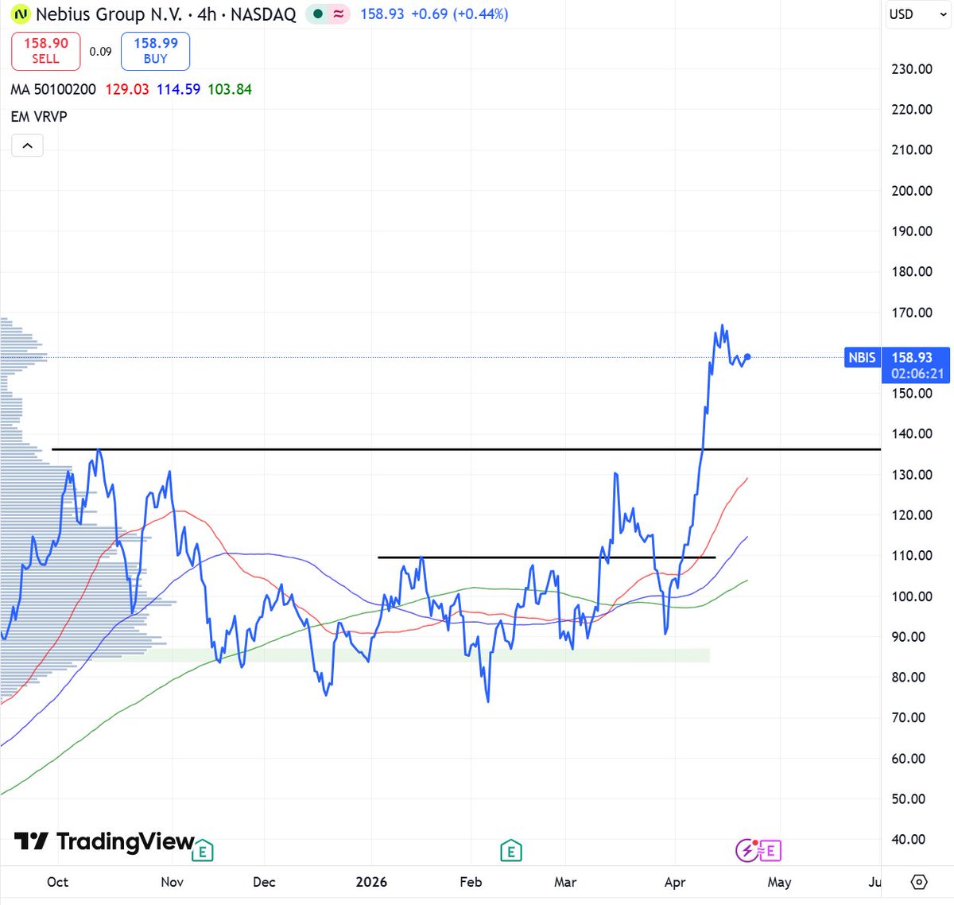
Task: Click the market status green dot icon
Action: click(317, 14)
